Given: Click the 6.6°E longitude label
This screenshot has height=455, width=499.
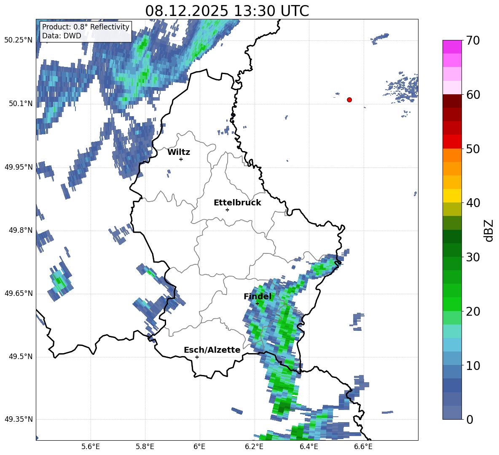Looking at the screenshot, I should point(363,447).
